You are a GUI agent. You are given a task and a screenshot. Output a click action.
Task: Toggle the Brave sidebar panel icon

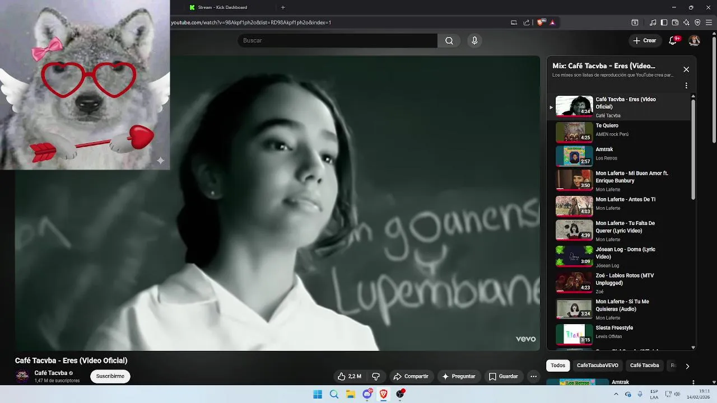tap(664, 22)
